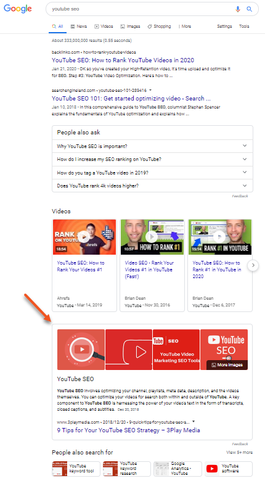Open the red play outline image

[x=129, y=350]
